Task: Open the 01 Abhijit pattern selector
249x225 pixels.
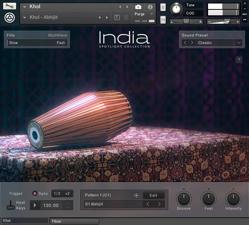Action: click(x=113, y=204)
